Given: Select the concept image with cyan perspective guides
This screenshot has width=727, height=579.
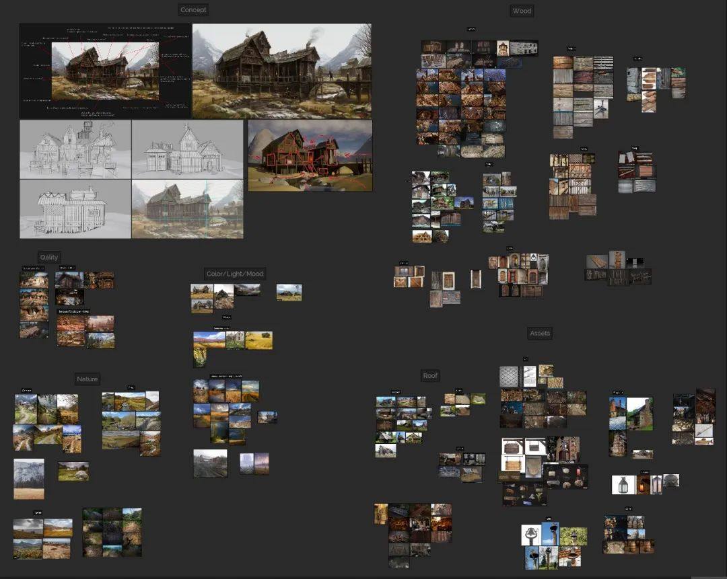Looking at the screenshot, I should [187, 209].
